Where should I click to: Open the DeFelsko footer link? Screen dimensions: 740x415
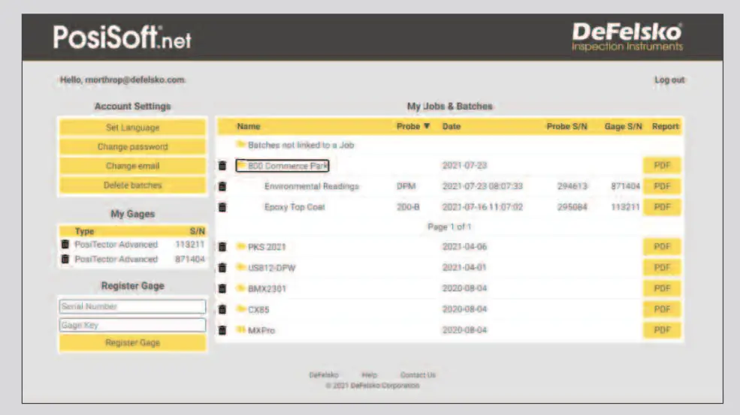(324, 375)
